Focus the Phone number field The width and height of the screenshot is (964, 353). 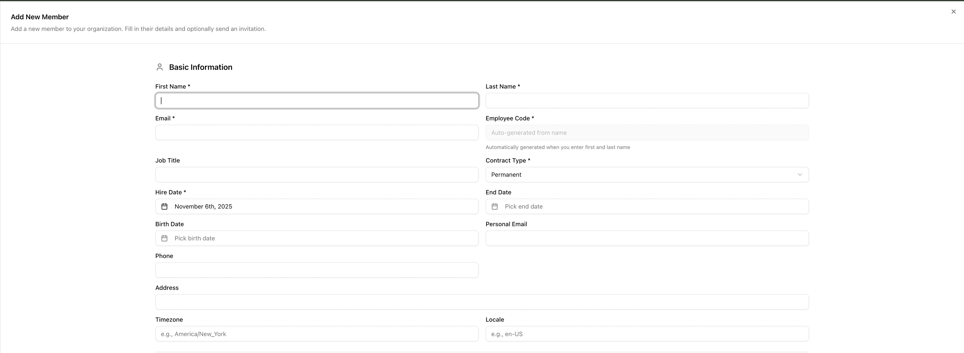pyautogui.click(x=317, y=270)
